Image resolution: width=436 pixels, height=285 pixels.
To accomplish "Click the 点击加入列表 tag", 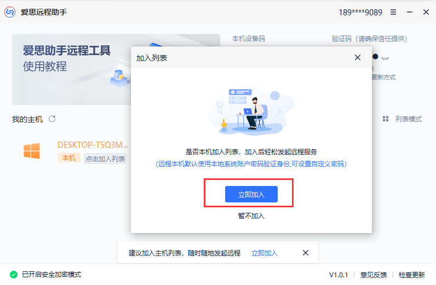I will click(105, 159).
